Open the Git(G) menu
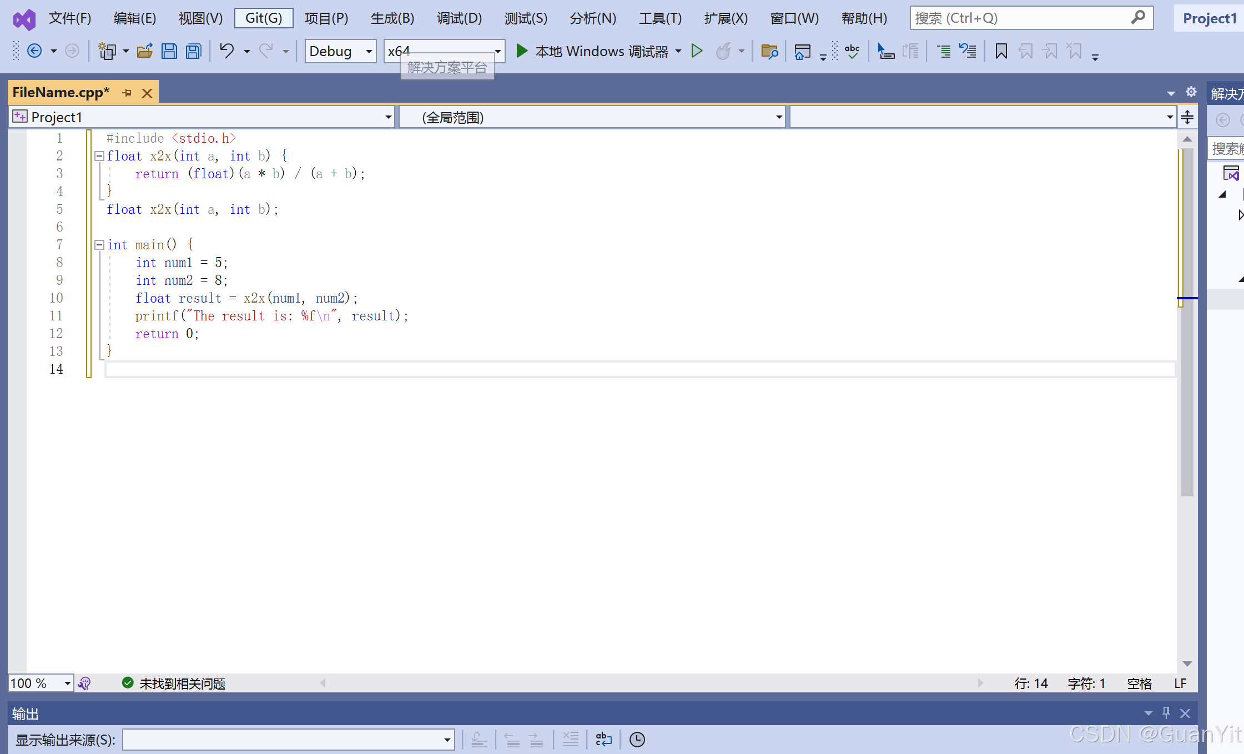 [x=264, y=18]
